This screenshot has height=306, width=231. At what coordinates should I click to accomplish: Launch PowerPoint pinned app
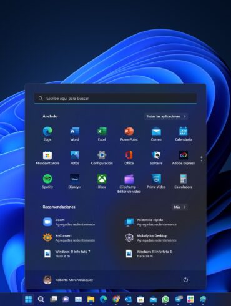[x=129, y=134]
